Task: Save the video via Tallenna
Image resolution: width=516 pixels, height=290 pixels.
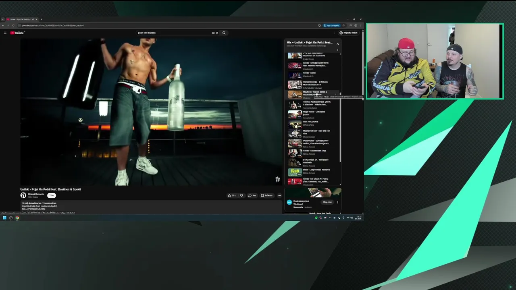Action: (267, 195)
